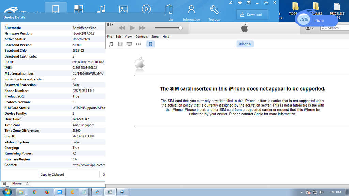Open the Store menu in iTunes
The image size is (349, 196).
point(155,37)
